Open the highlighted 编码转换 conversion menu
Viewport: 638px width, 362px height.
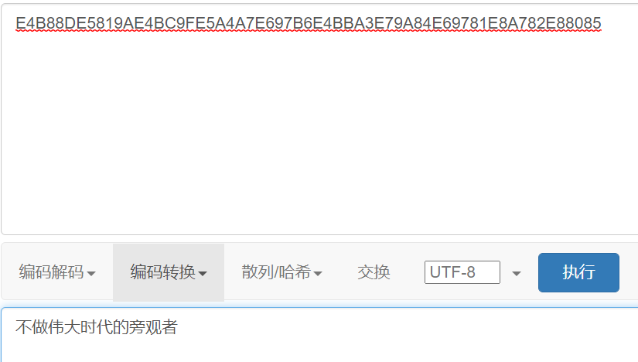click(x=169, y=272)
